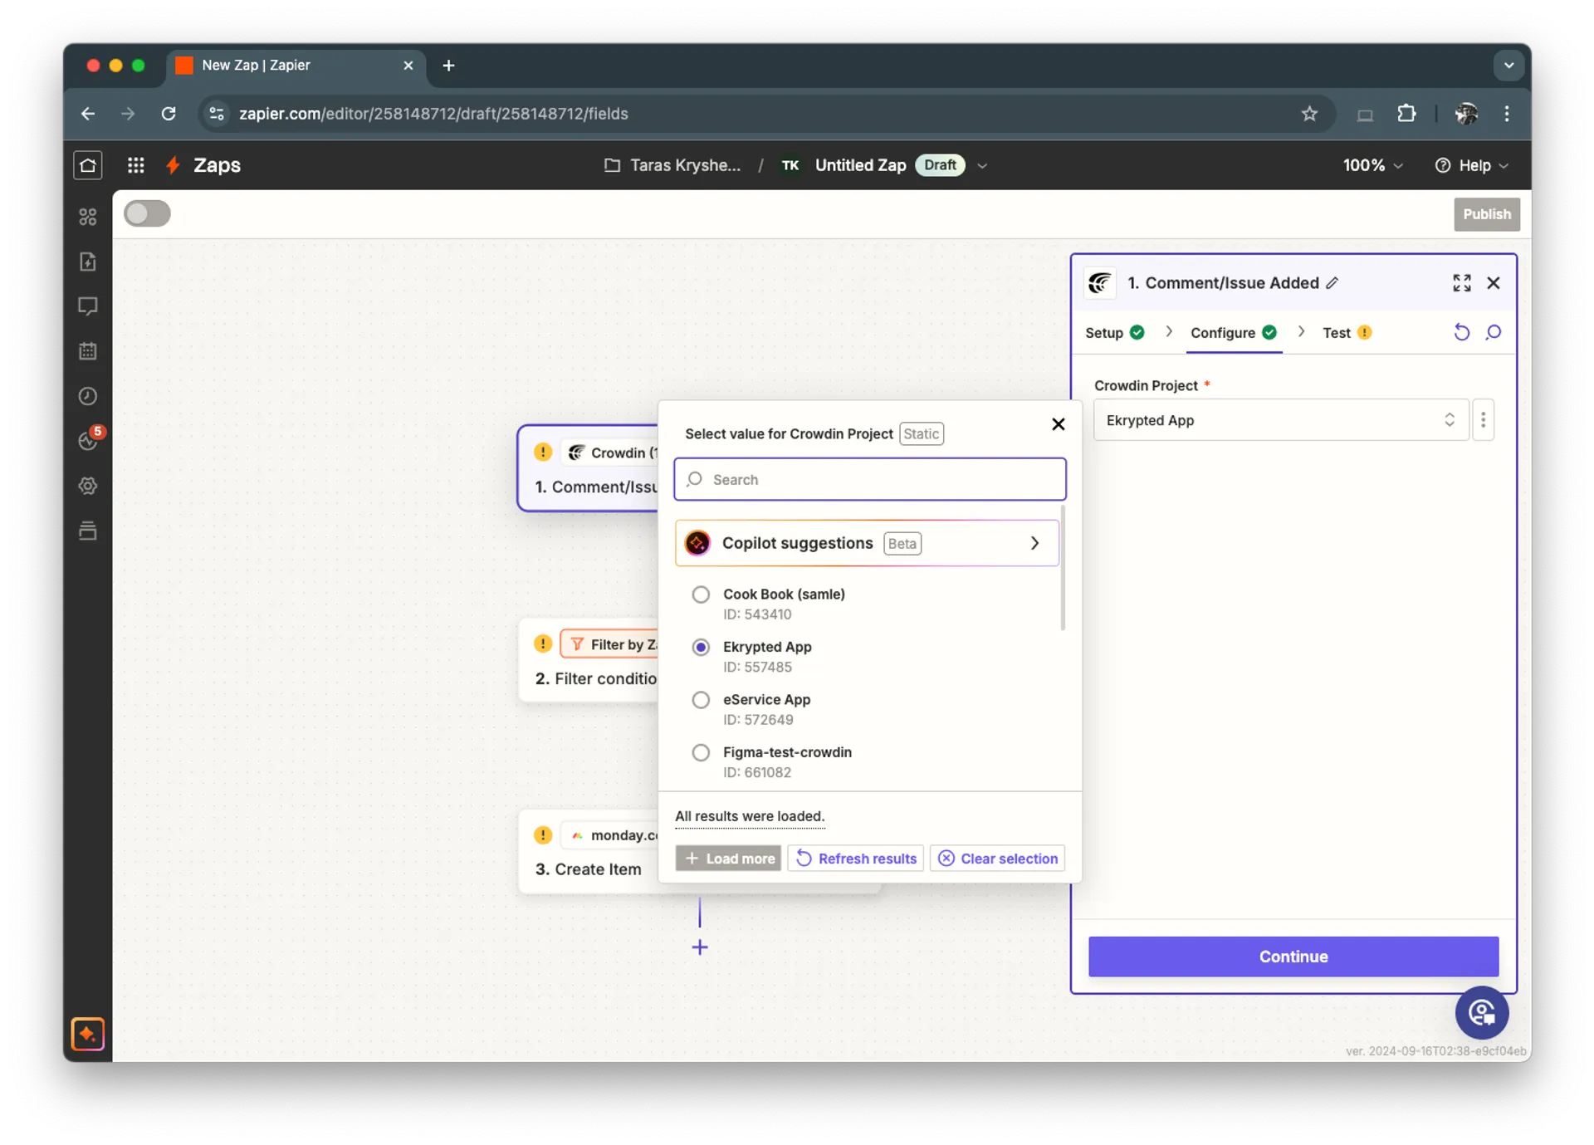Click the Zapier lightning bolt icon

[x=174, y=164]
